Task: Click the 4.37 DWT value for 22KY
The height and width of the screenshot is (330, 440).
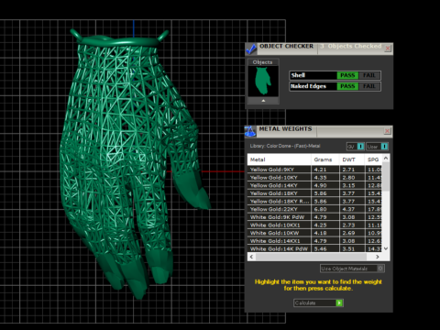Action: tap(348, 209)
